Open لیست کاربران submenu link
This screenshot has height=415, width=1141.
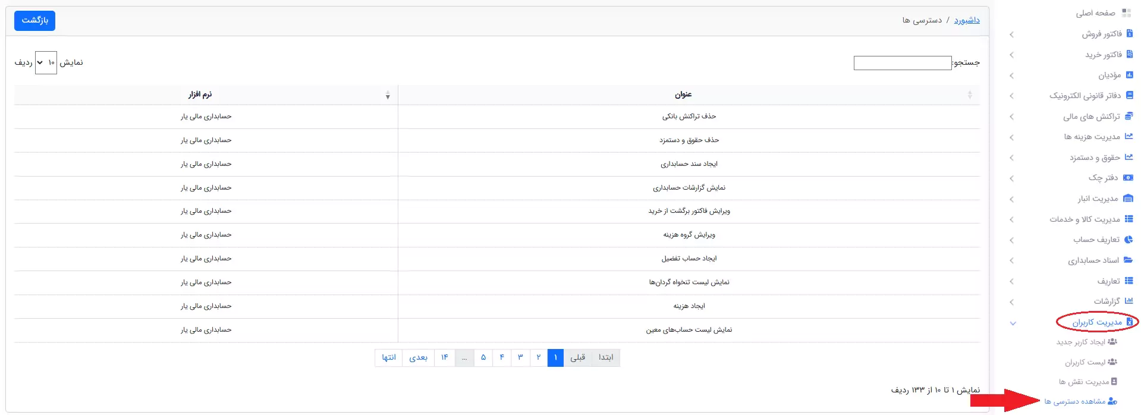[x=1085, y=362]
